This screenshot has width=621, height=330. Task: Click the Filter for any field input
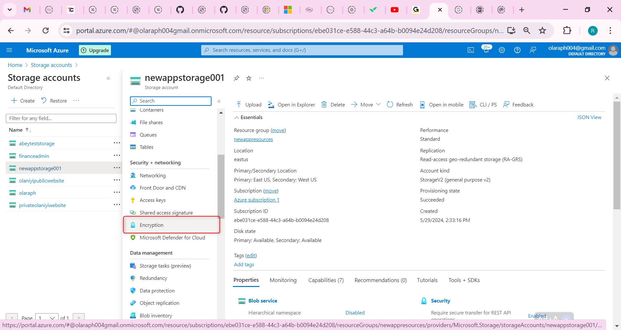[x=61, y=118]
